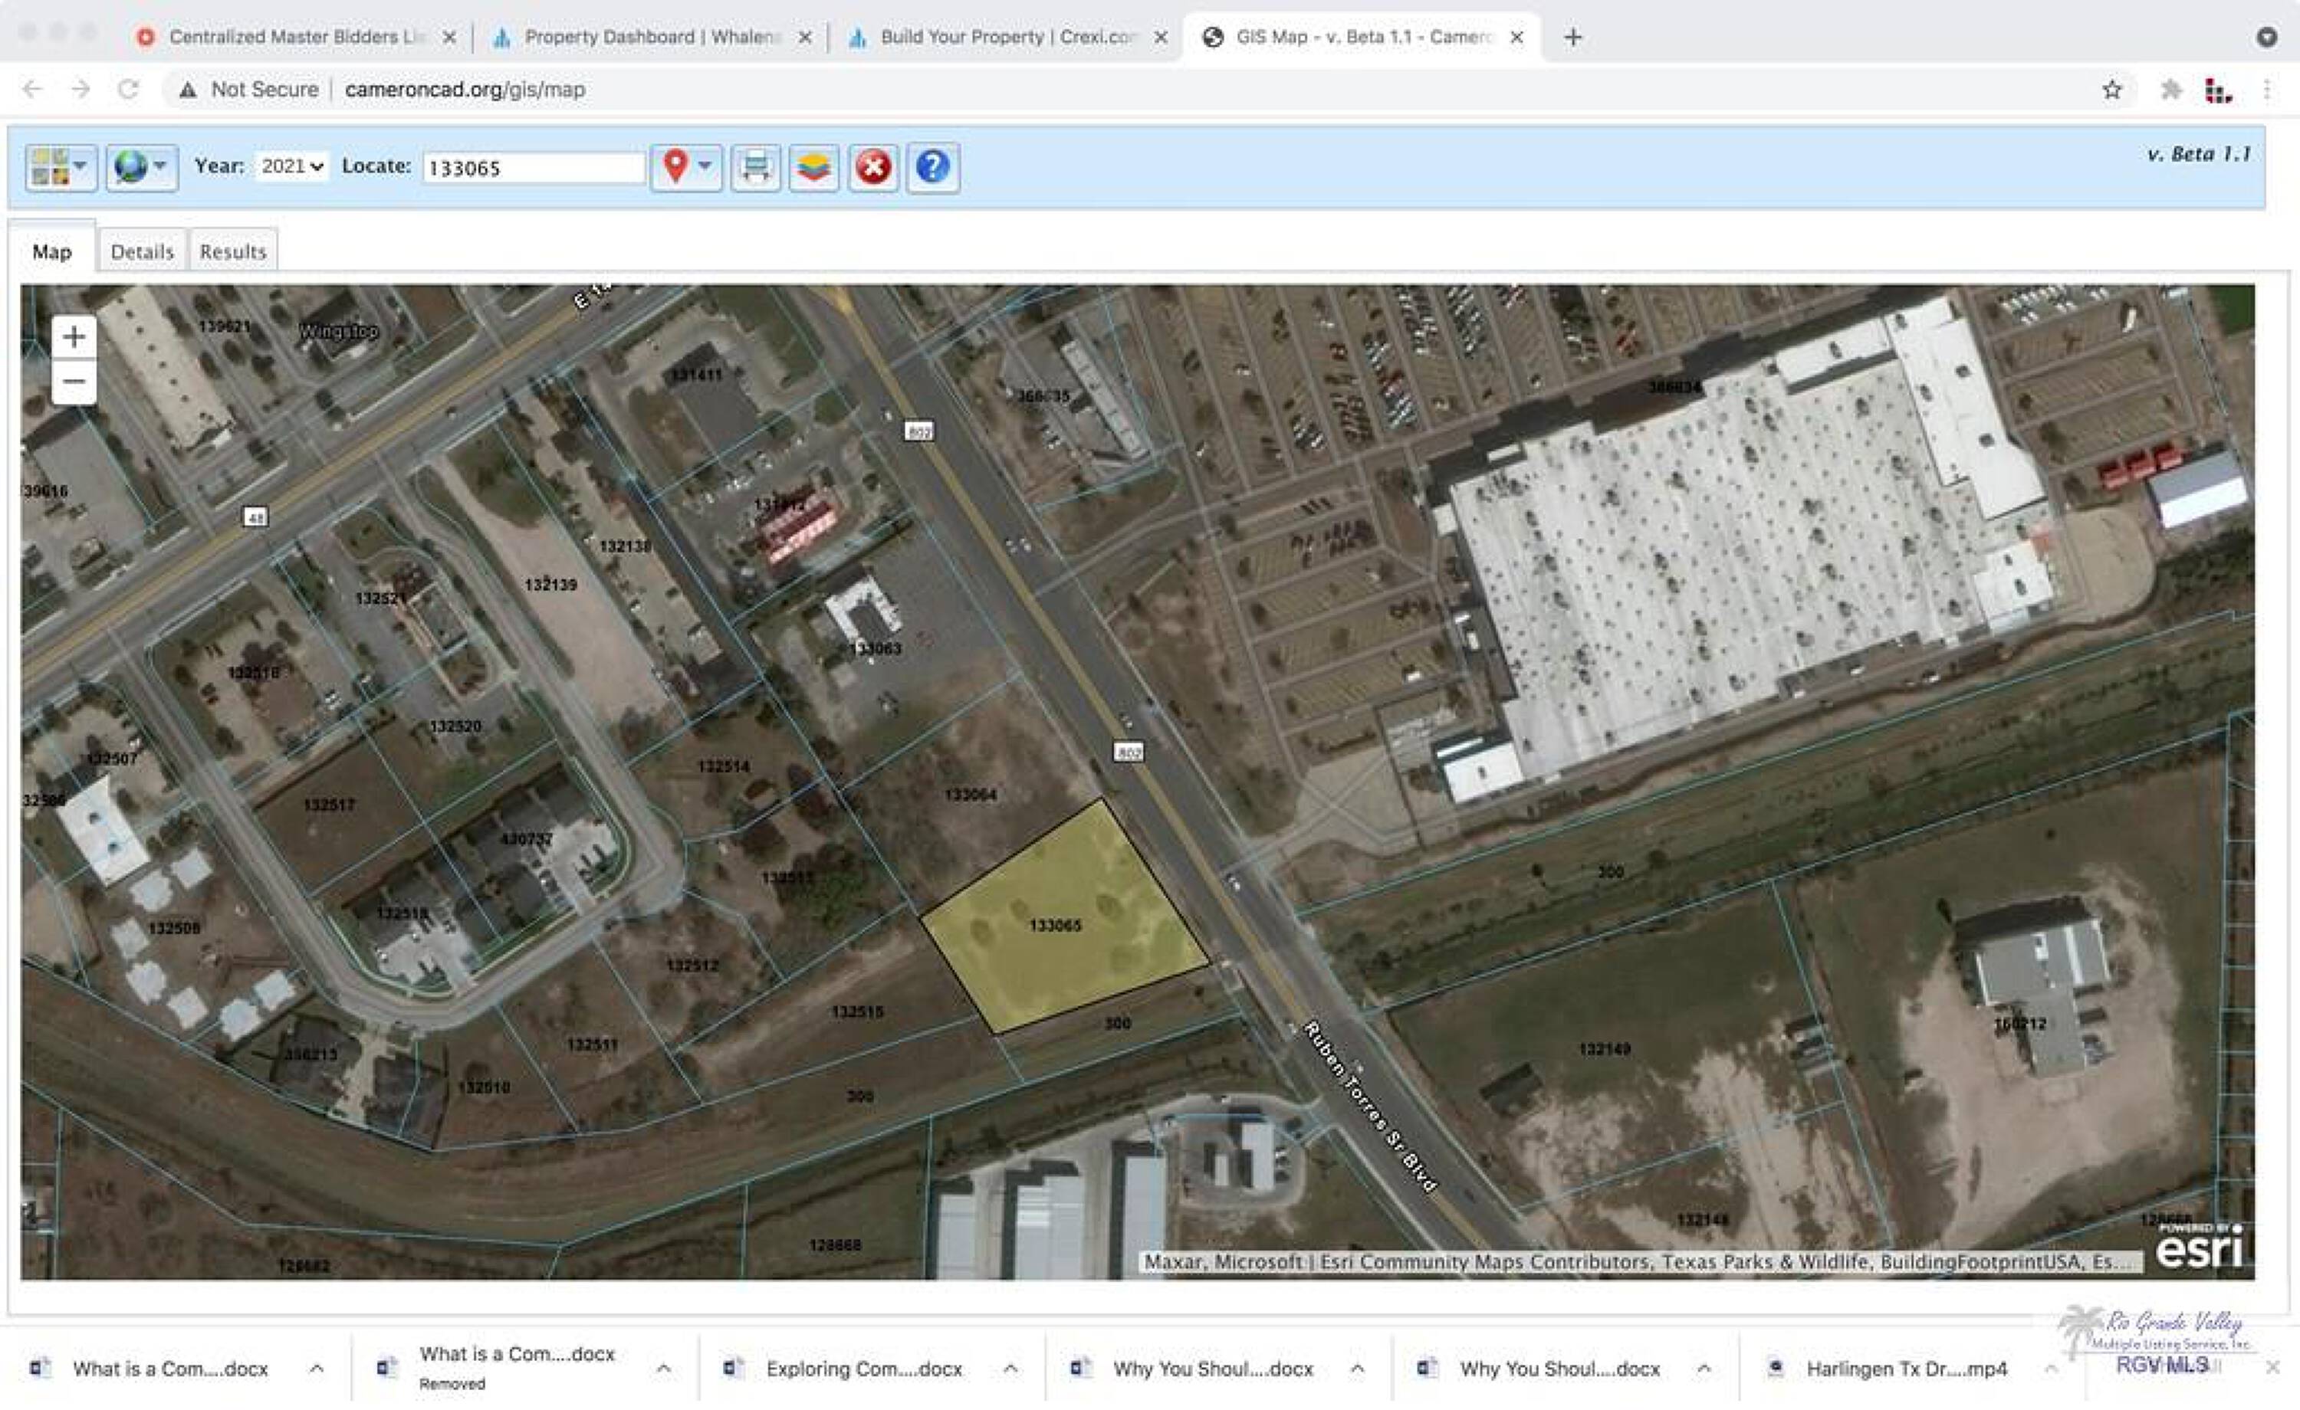Expand the Year 2021 selector
This screenshot has width=2300, height=1410.
(291, 166)
